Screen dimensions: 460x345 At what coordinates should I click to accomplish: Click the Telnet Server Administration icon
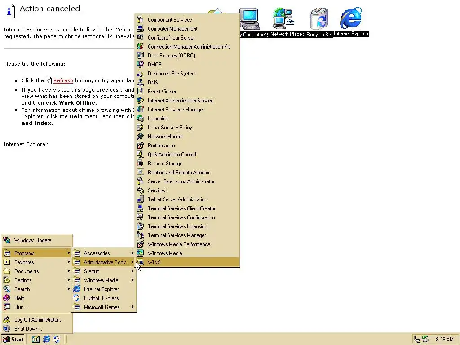click(140, 199)
